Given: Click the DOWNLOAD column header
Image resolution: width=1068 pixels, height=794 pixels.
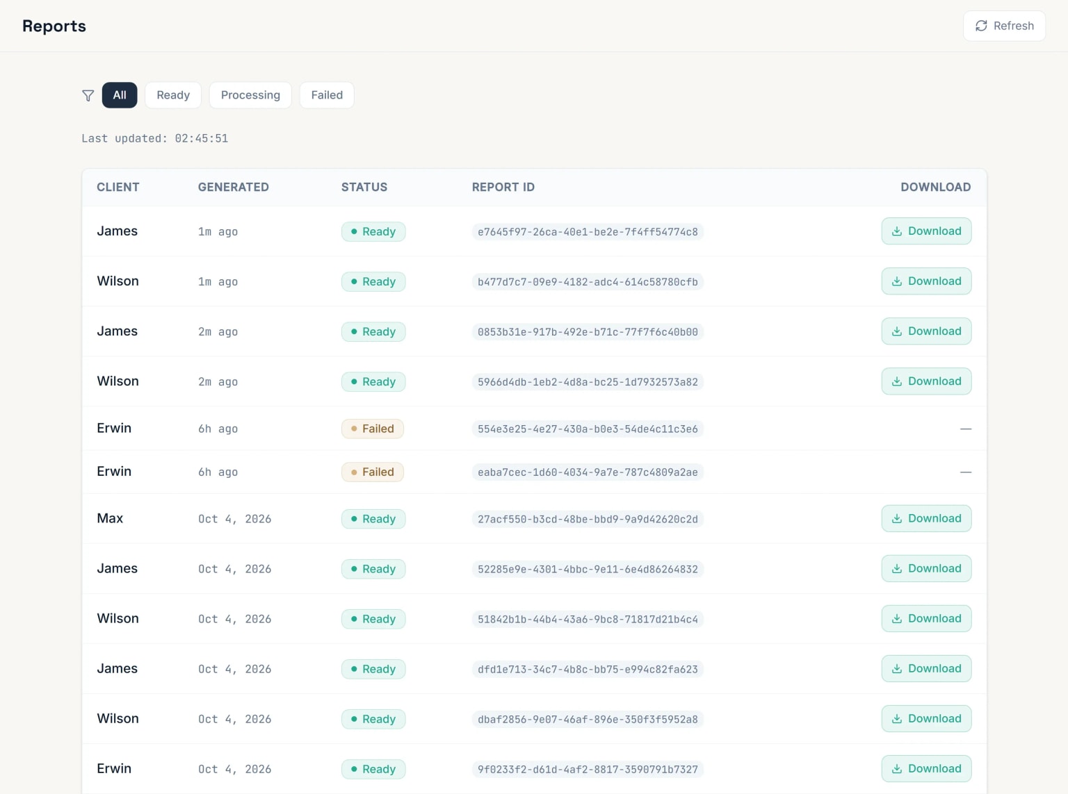Looking at the screenshot, I should pyautogui.click(x=936, y=187).
